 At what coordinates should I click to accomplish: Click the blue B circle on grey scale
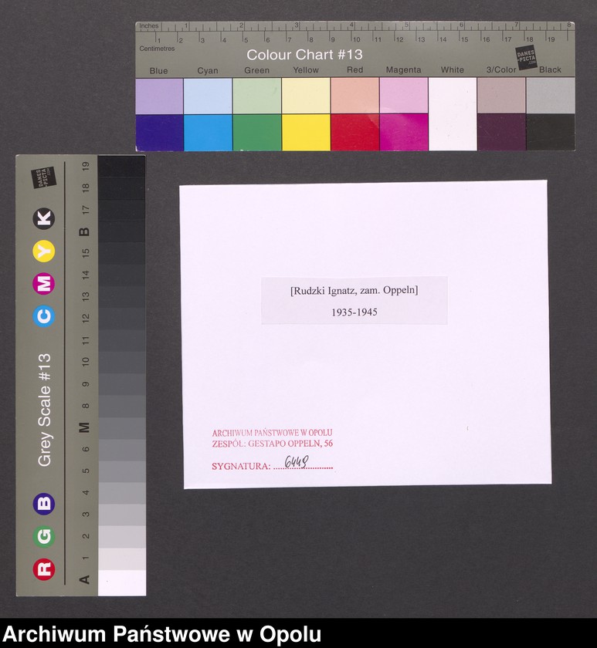[44, 505]
